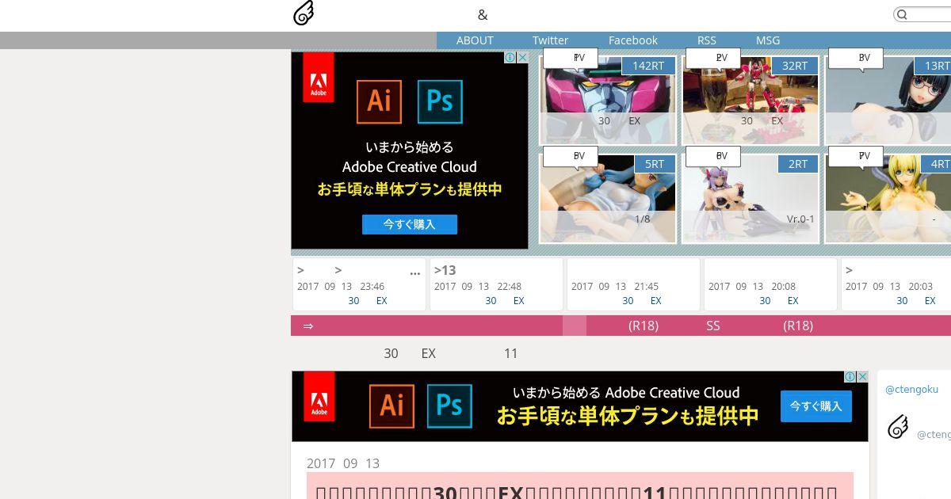Screen dimensions: 951x499
Task: Open the ABOUT navigation item
Action: [x=475, y=40]
